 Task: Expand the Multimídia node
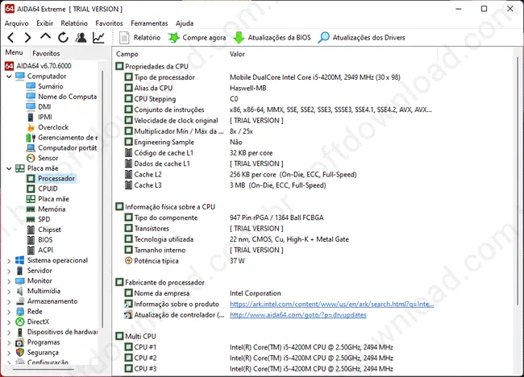9,292
